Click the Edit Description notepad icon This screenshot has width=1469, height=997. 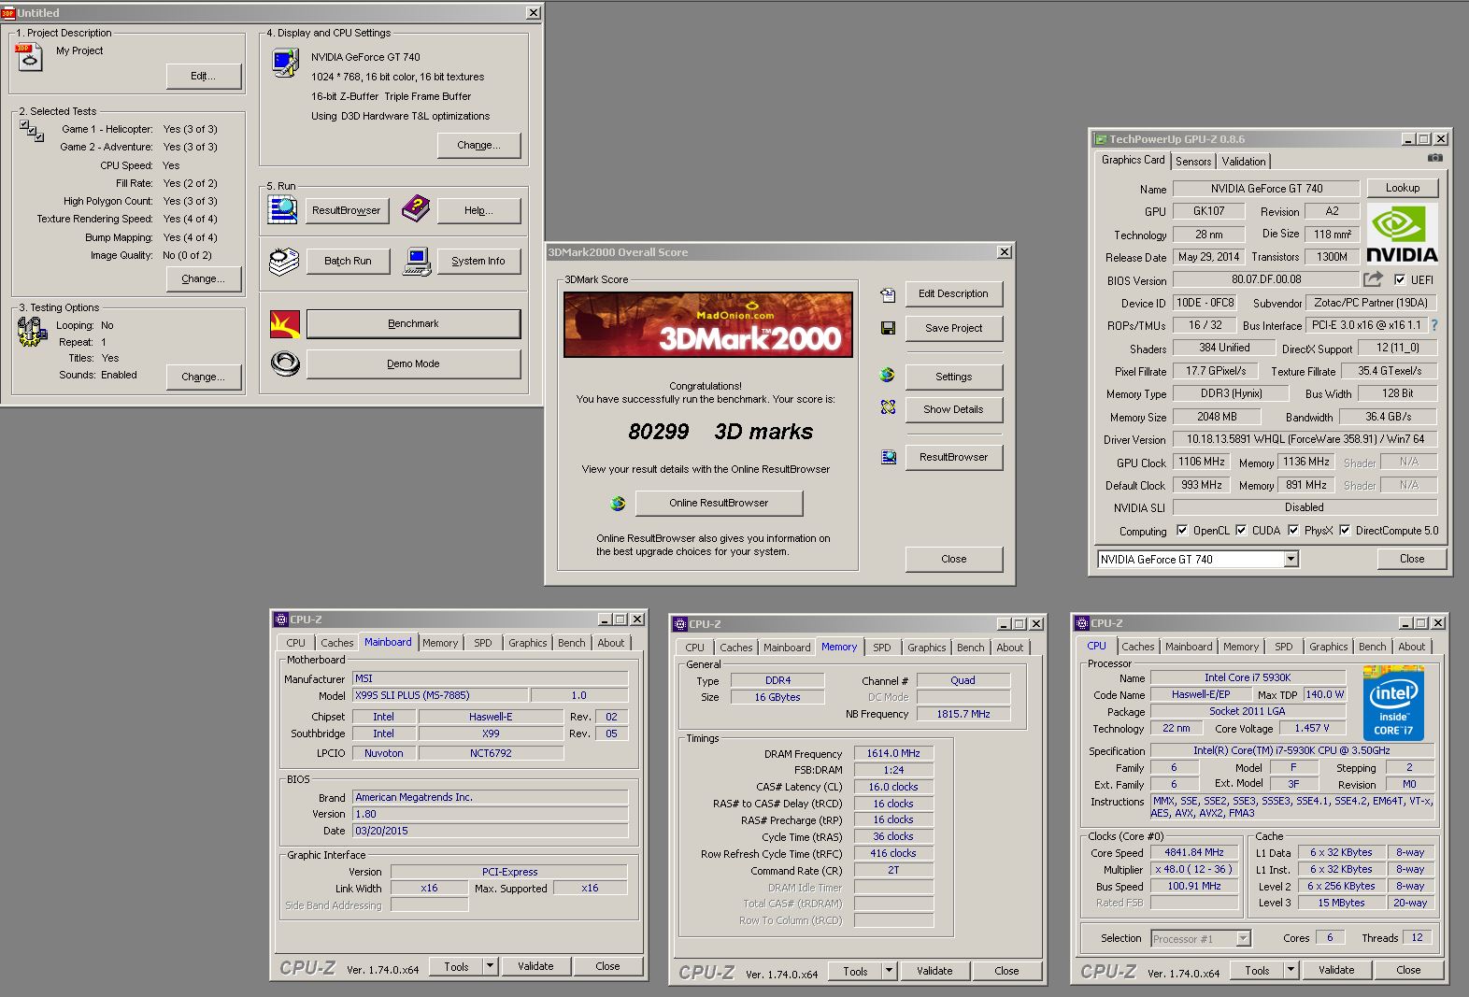888,294
